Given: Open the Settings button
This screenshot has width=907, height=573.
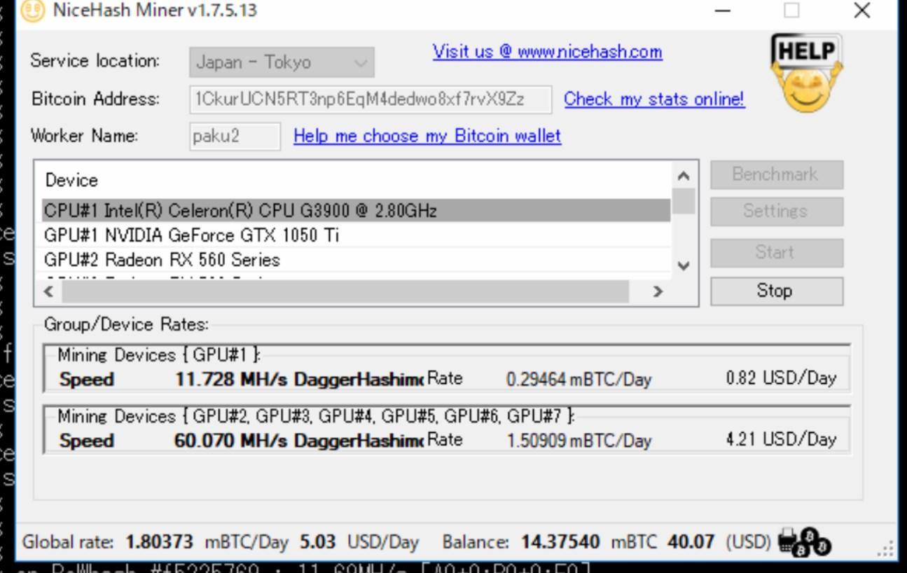Looking at the screenshot, I should point(777,211).
